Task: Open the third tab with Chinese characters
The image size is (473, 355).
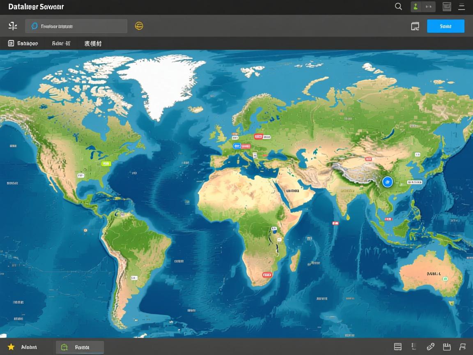Action: pos(93,43)
